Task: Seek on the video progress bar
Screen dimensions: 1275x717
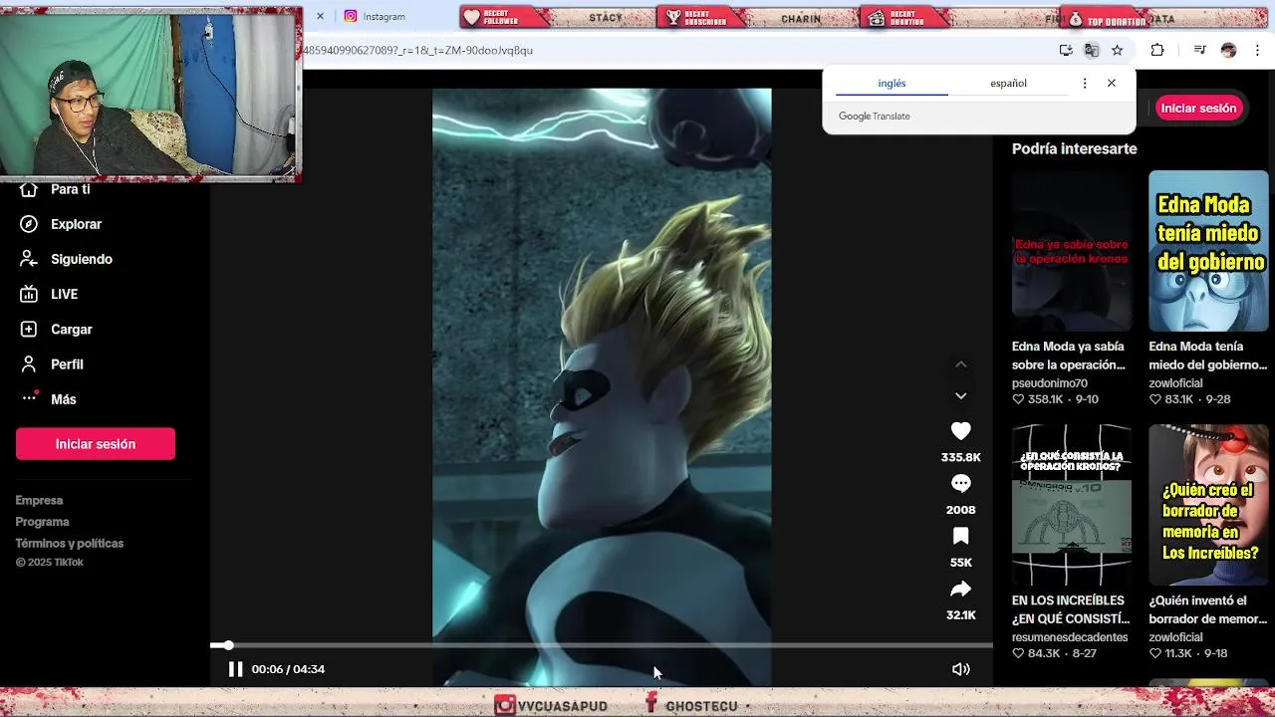Action: (602, 645)
